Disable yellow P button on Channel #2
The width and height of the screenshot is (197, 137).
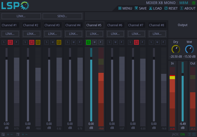coord(38,42)
